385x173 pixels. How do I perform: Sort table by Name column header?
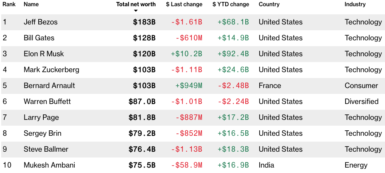[31, 4]
